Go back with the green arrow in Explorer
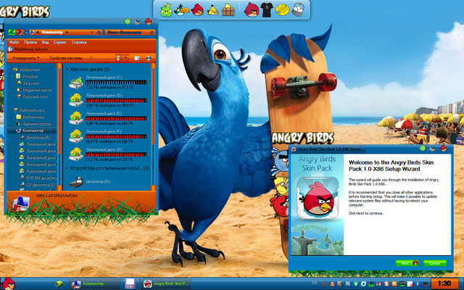 pos(12,32)
